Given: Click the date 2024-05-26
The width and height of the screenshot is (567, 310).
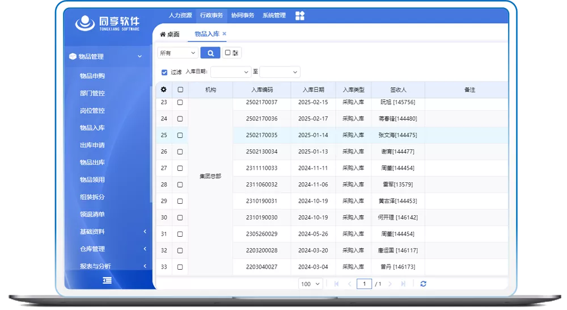Looking at the screenshot, I should point(313,234).
